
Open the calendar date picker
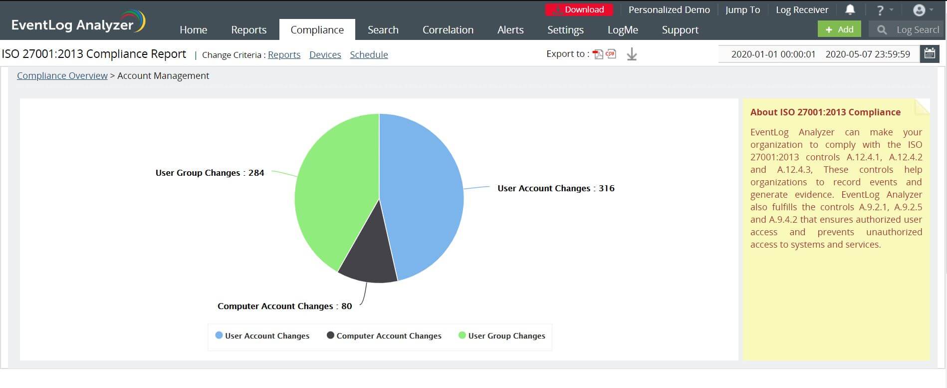point(930,54)
